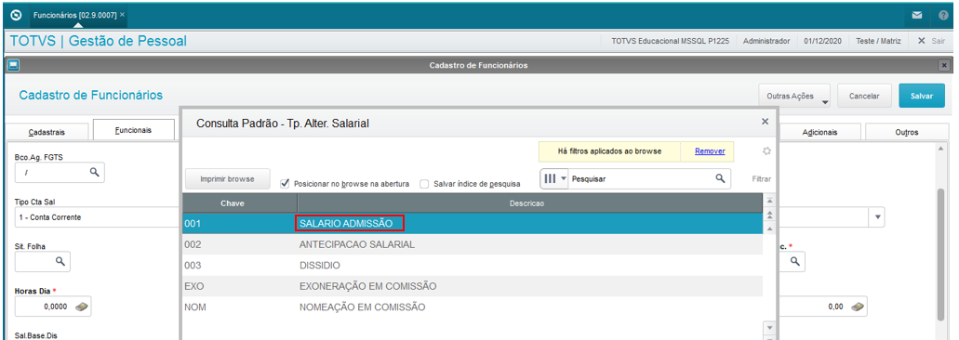Click the Cancelar button
The height and width of the screenshot is (340, 959).
[863, 97]
